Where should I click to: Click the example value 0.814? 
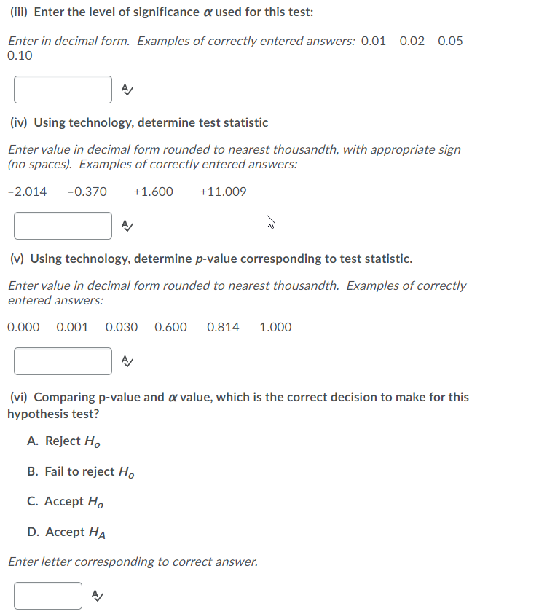[x=223, y=327]
